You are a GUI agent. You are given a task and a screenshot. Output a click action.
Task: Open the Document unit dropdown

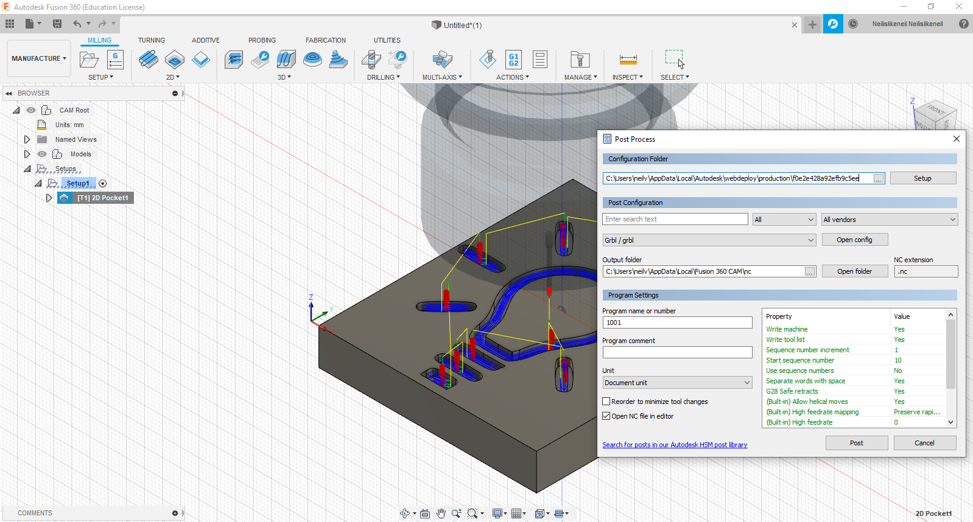678,383
